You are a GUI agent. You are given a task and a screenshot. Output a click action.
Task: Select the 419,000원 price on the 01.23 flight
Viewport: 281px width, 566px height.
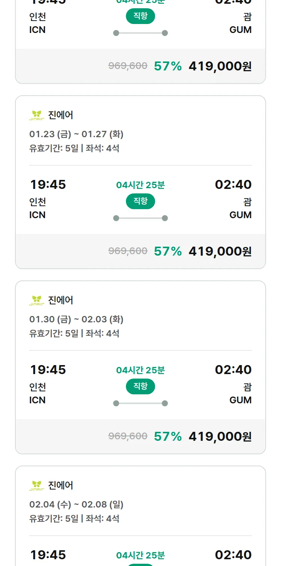pos(220,251)
